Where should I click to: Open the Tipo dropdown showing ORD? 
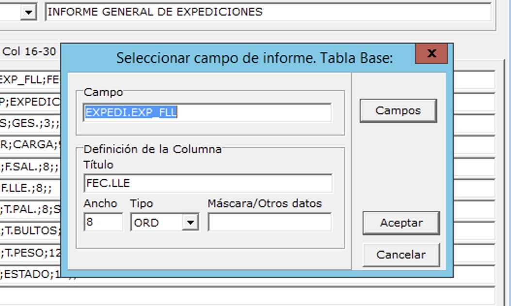[x=192, y=223]
